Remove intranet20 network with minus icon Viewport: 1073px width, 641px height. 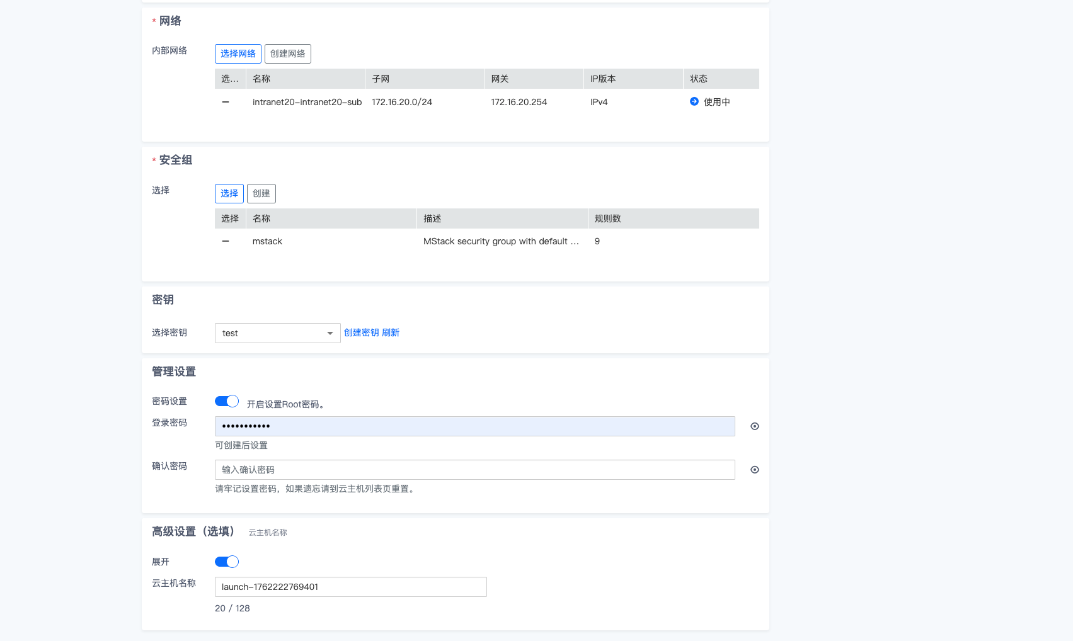tap(226, 102)
